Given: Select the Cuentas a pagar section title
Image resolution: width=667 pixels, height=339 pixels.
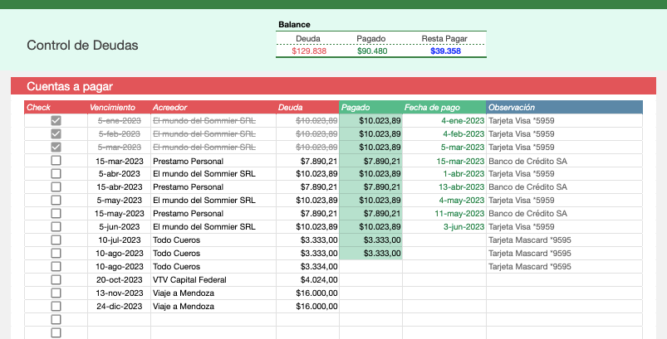Looking at the screenshot, I should [69, 86].
